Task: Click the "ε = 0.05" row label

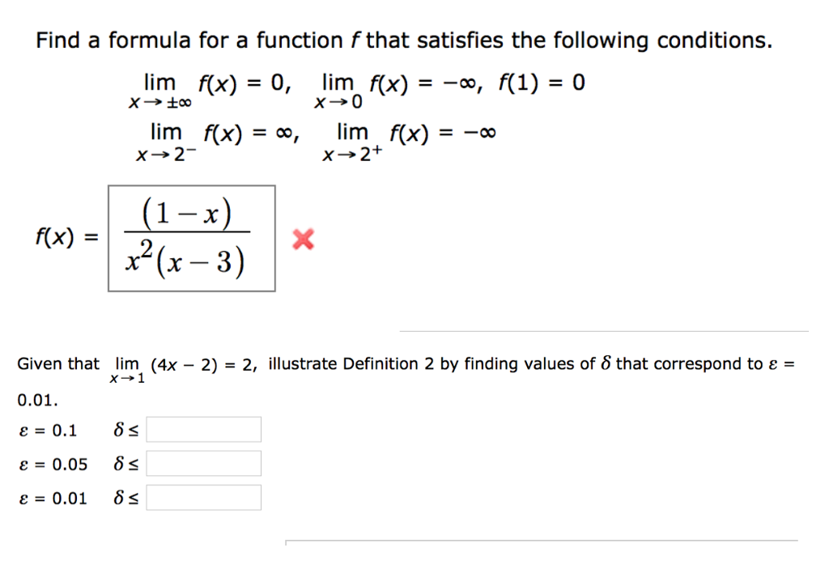Action: pyautogui.click(x=53, y=465)
